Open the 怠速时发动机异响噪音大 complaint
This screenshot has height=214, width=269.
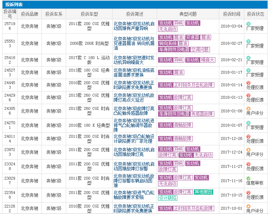(x=134, y=60)
